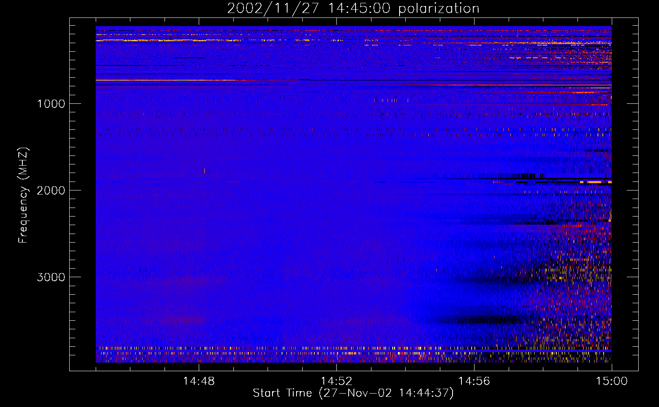This screenshot has width=659, height=407.
Task: Click the 14:48 time tick label
Action: tap(199, 381)
